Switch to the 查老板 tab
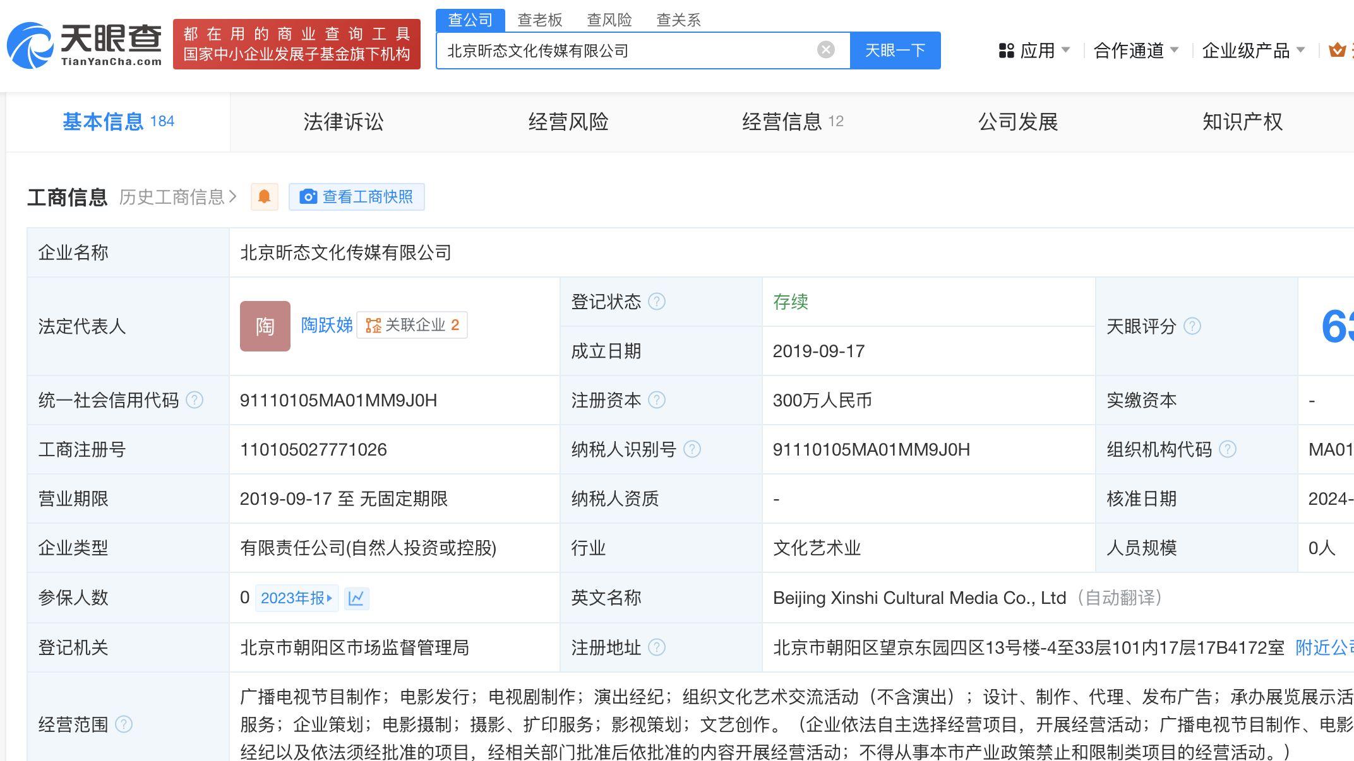Image resolution: width=1354 pixels, height=761 pixels. (540, 20)
